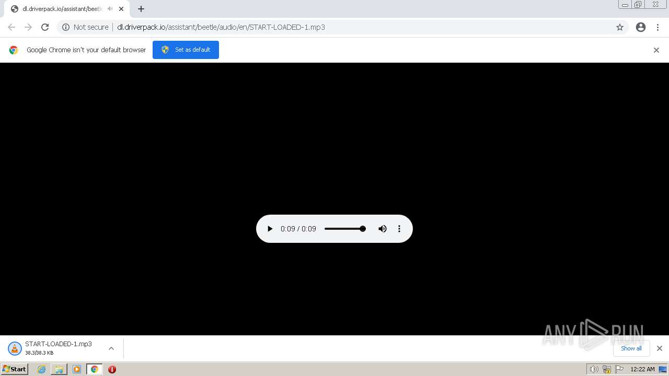Select Chrome taskbar button
Screen dimensions: 669x376
94,369
